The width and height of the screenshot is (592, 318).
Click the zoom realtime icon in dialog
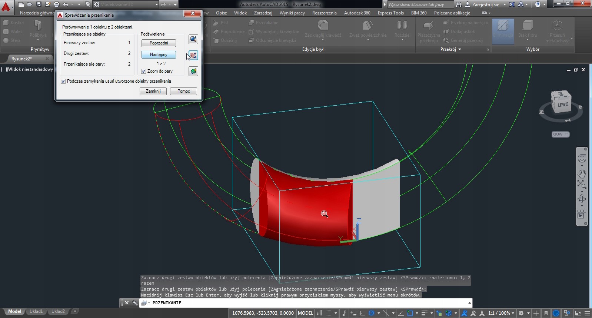193,39
